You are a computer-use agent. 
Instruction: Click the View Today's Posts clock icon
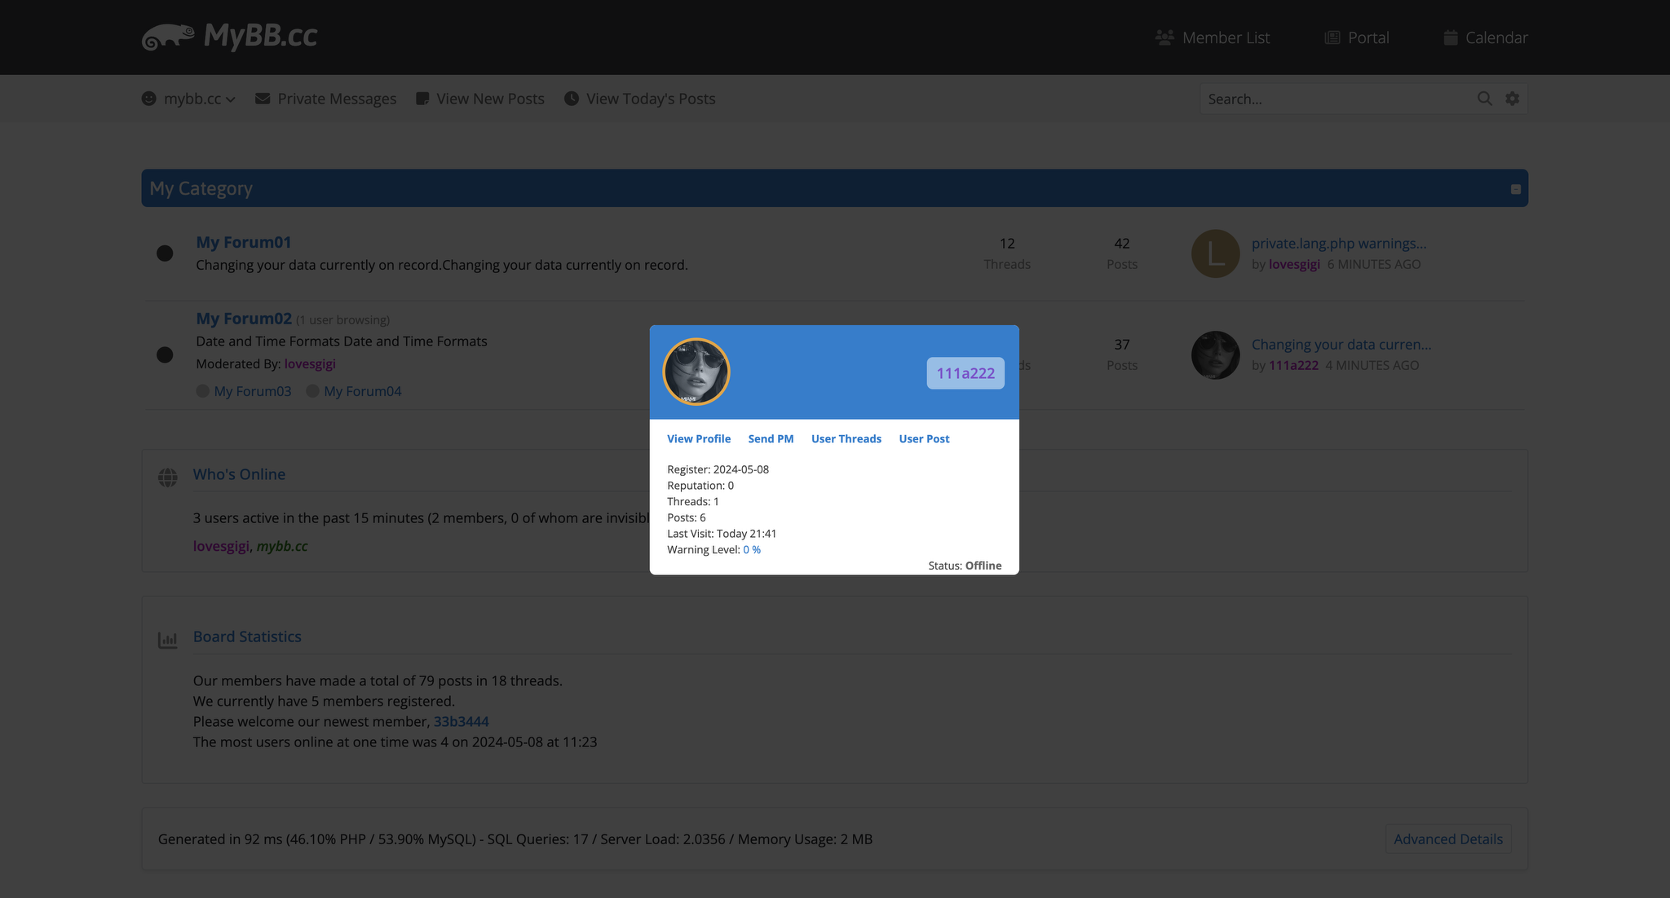[571, 99]
